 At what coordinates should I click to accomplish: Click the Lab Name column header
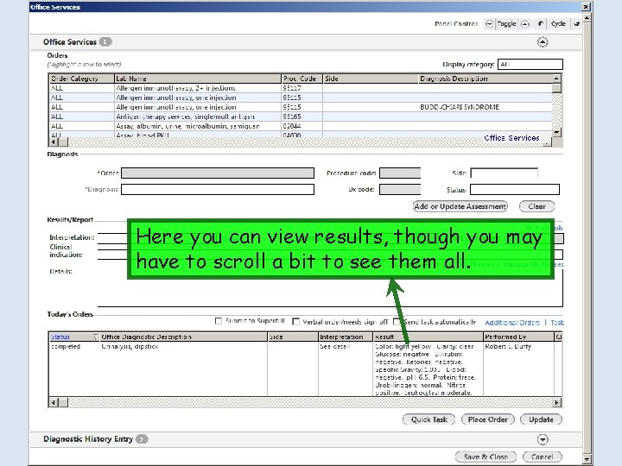click(x=198, y=79)
